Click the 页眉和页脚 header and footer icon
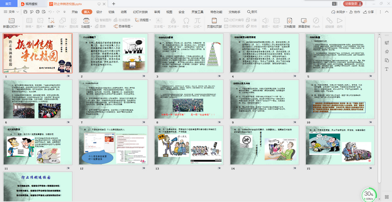 [214, 22]
